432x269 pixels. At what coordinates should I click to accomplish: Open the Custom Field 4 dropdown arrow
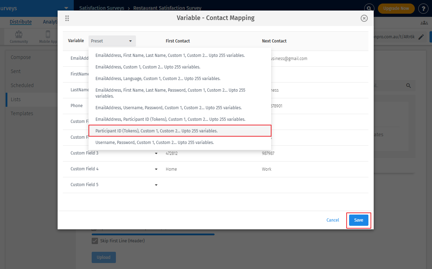coord(156,169)
